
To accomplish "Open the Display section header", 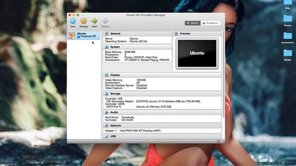I will coord(162,75).
